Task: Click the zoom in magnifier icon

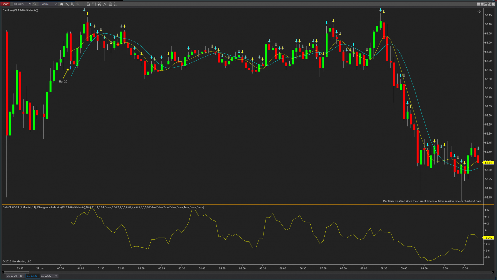Action: (72, 4)
